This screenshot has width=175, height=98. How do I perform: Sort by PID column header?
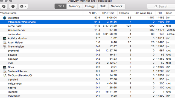click(160, 13)
